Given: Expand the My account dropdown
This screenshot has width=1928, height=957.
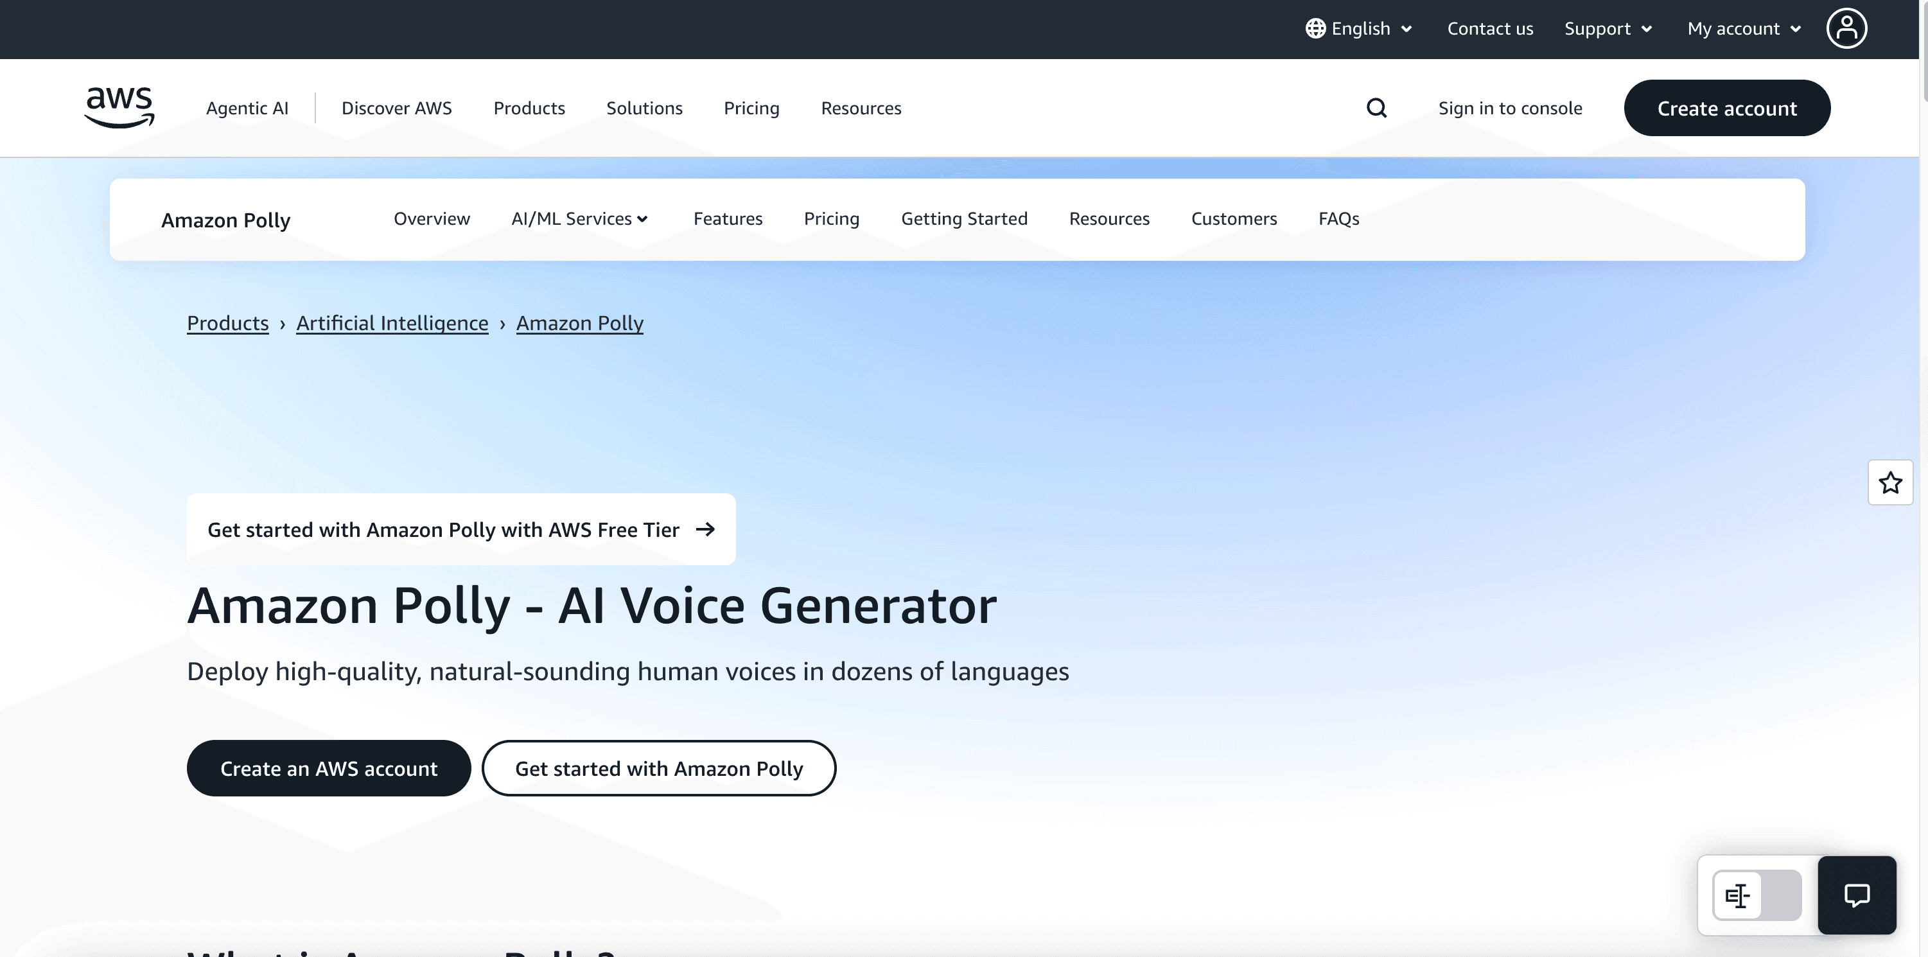Looking at the screenshot, I should point(1744,28).
